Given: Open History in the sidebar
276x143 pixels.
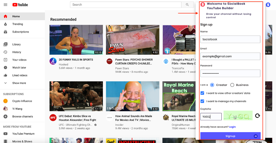Looking at the screenshot, I should (x=22, y=52).
